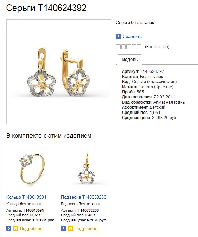Open the main earrings product image
This screenshot has width=198, height=237.
[x=59, y=72]
